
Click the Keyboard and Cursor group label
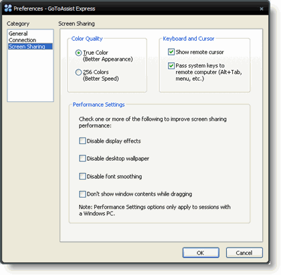click(x=189, y=39)
